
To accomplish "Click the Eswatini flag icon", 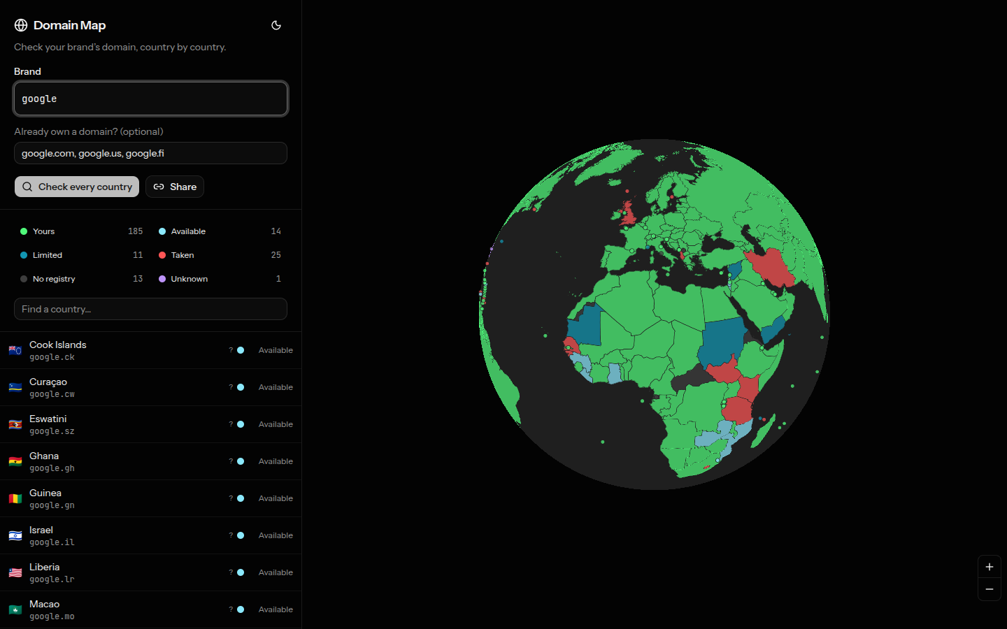I will [x=15, y=424].
